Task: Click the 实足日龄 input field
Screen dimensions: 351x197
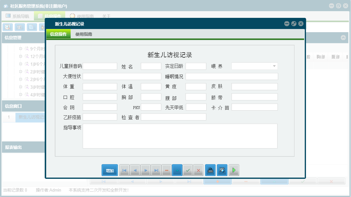Action: [x=196, y=66]
